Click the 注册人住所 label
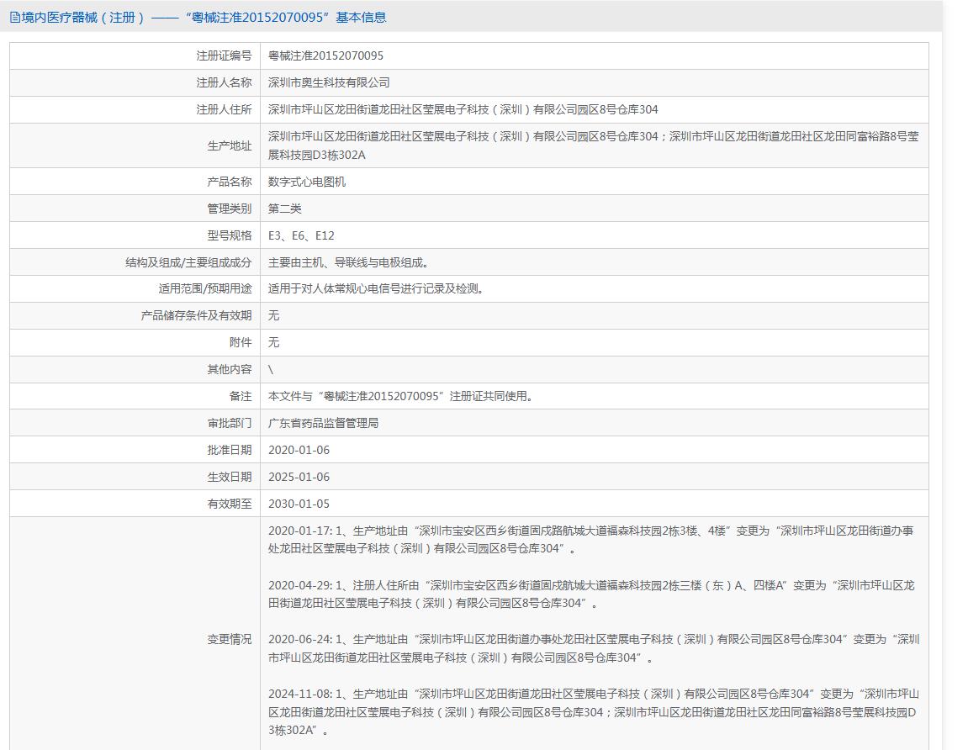This screenshot has width=968, height=750. (x=224, y=110)
